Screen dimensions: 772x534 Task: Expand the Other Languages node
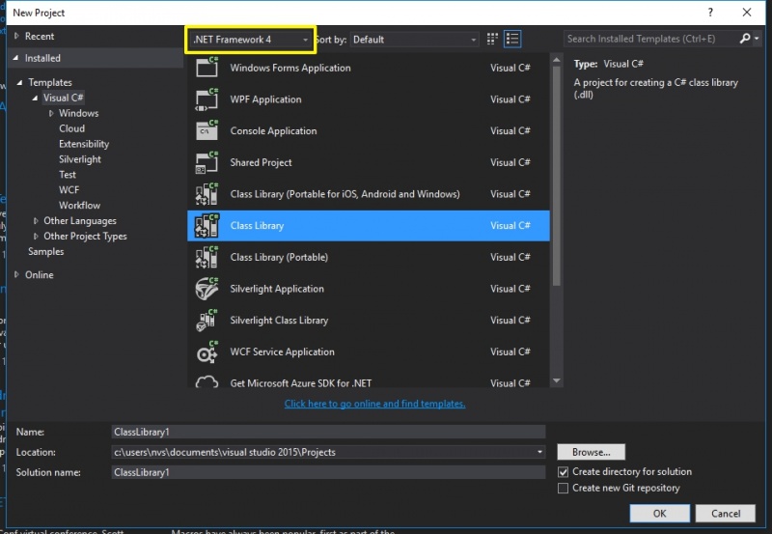tap(36, 221)
